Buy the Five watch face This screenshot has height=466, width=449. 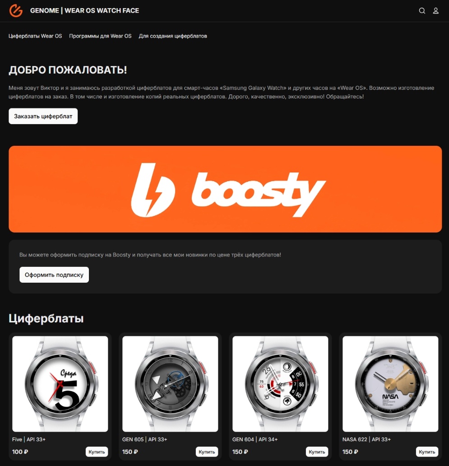pos(97,452)
